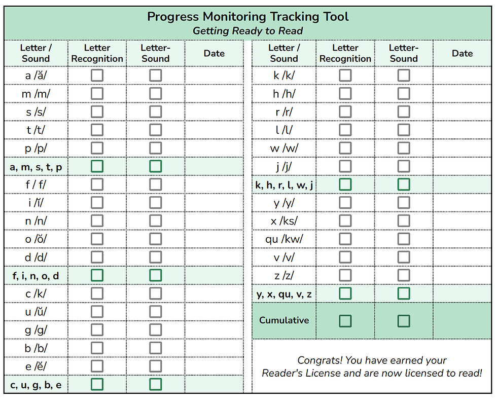Check Letter Recognition box for z /z/
Image resolution: width=497 pixels, height=404 pixels.
coord(345,275)
